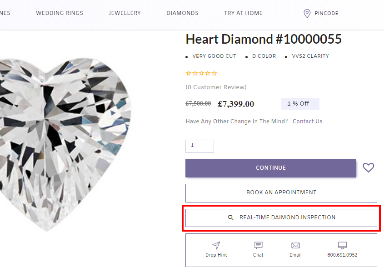Open the Try At Home section

tap(243, 13)
